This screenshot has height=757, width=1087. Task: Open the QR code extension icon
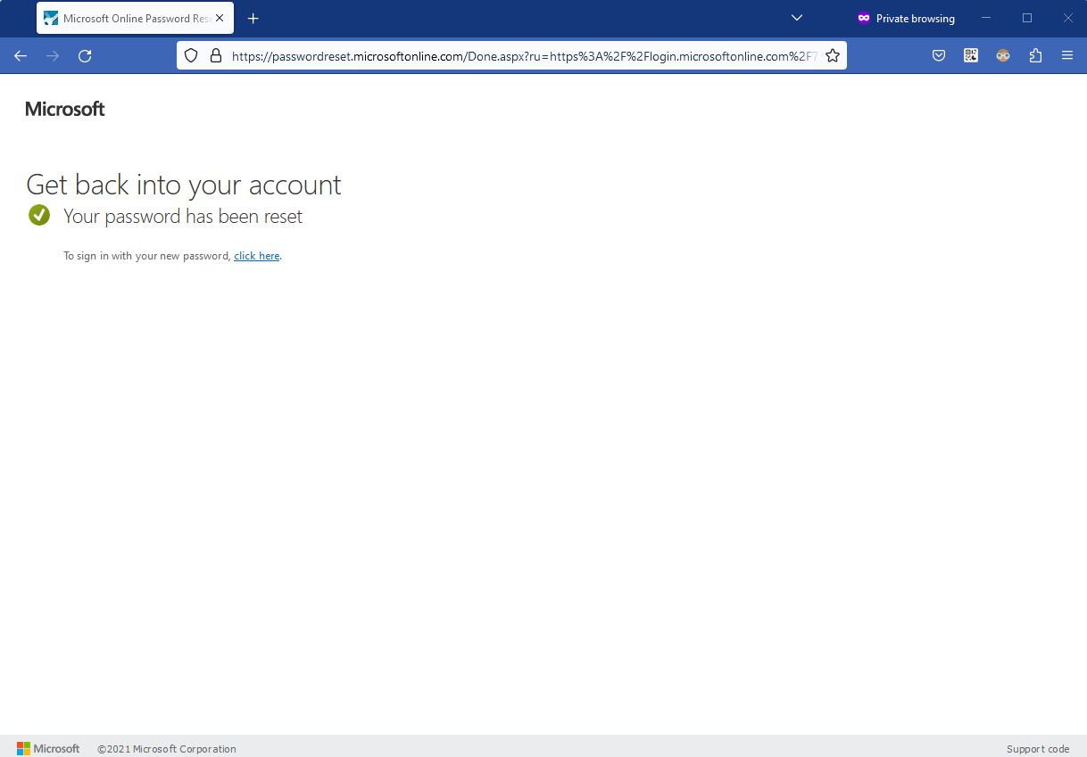point(970,55)
